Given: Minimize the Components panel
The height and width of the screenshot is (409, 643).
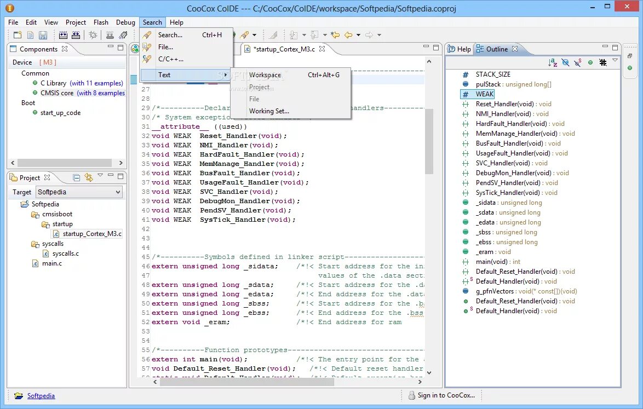Looking at the screenshot, I should point(110,47).
